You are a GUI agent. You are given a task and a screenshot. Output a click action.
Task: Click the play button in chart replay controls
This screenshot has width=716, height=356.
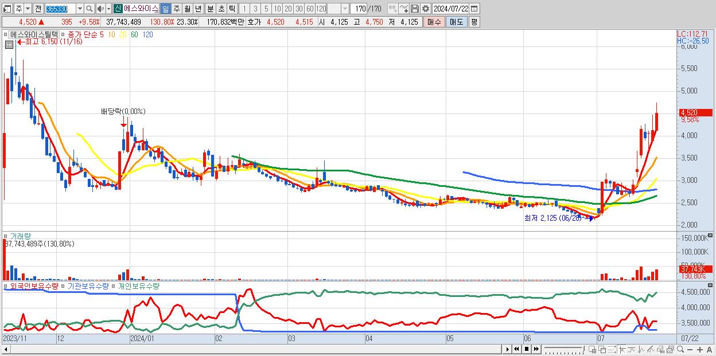[x=508, y=349]
